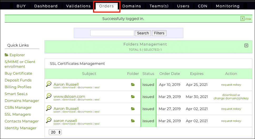The image size is (255, 139).
Task: Go to the Monitoring tab
Action: pos(228,6)
